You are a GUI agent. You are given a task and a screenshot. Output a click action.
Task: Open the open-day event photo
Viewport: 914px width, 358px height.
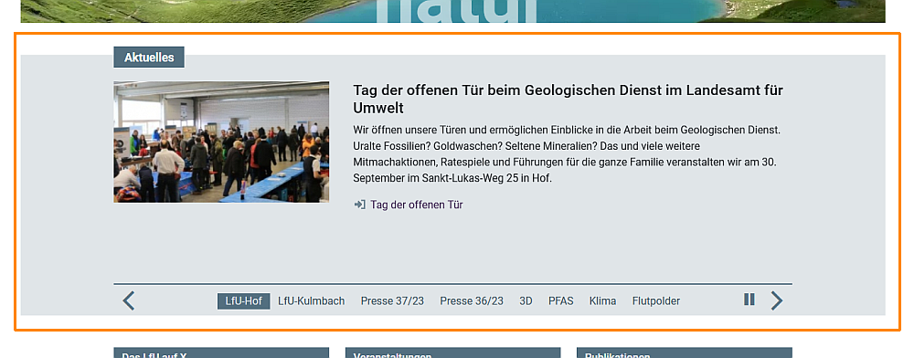pyautogui.click(x=221, y=142)
